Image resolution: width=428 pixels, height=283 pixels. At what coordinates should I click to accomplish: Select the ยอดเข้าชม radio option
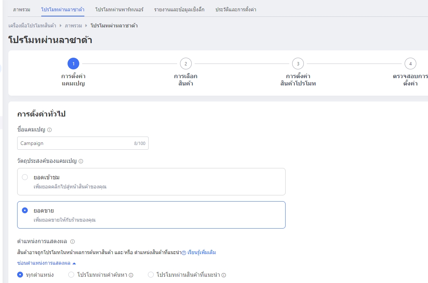click(x=25, y=177)
